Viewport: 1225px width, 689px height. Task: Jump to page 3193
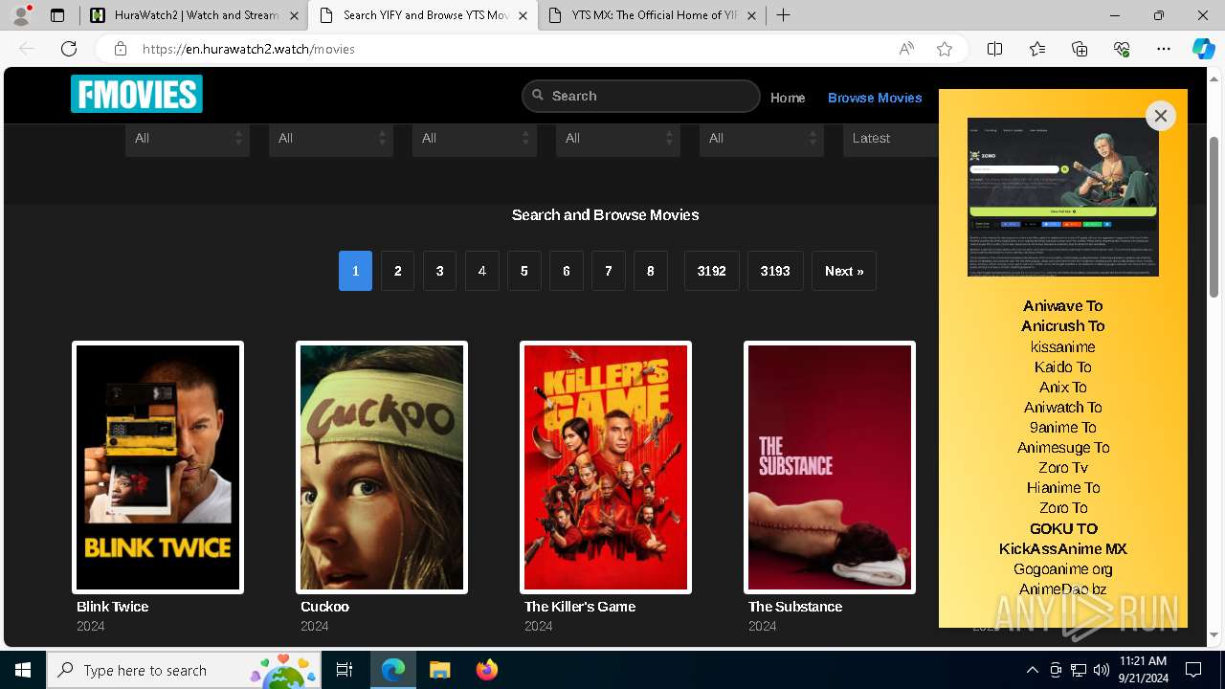(775, 271)
